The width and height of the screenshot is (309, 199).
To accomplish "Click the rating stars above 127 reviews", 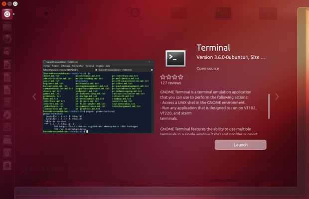I will coord(174,77).
